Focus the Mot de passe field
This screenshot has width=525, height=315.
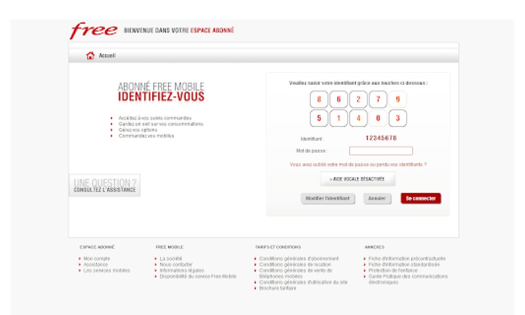click(x=381, y=151)
